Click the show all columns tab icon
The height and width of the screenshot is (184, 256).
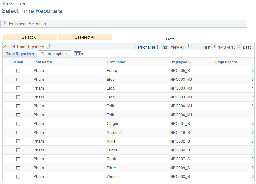tap(78, 54)
